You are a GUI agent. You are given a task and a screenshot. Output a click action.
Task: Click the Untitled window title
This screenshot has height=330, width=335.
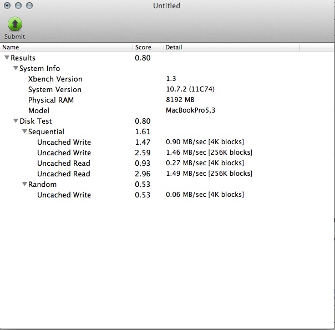click(x=166, y=6)
